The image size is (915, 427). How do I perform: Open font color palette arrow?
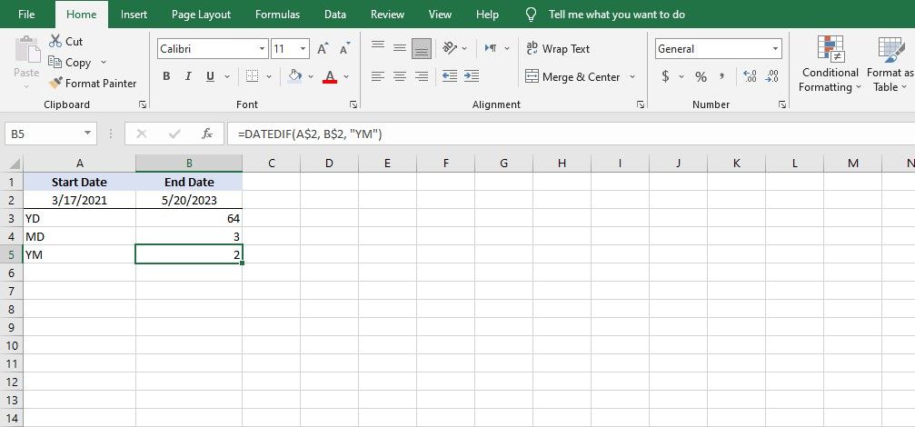[x=346, y=76]
